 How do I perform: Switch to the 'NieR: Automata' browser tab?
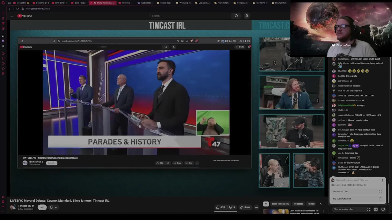click(222, 3)
